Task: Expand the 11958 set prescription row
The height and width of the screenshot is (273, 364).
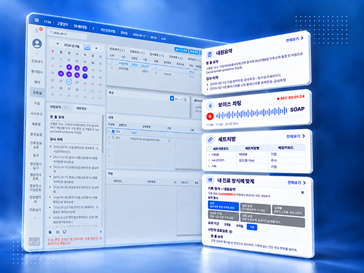Action: tap(209, 154)
